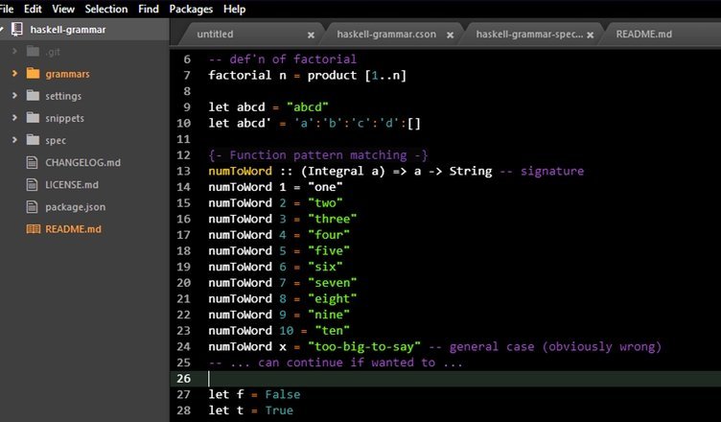Click the settings folder icon

click(32, 96)
